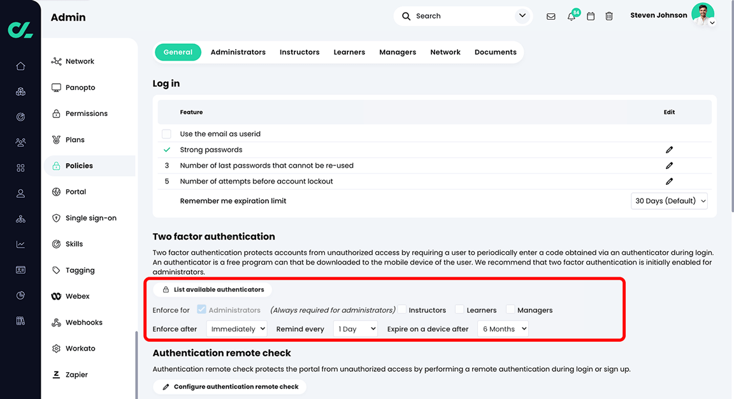Edit the attempts before lockout setting
The width and height of the screenshot is (734, 399).
click(670, 182)
